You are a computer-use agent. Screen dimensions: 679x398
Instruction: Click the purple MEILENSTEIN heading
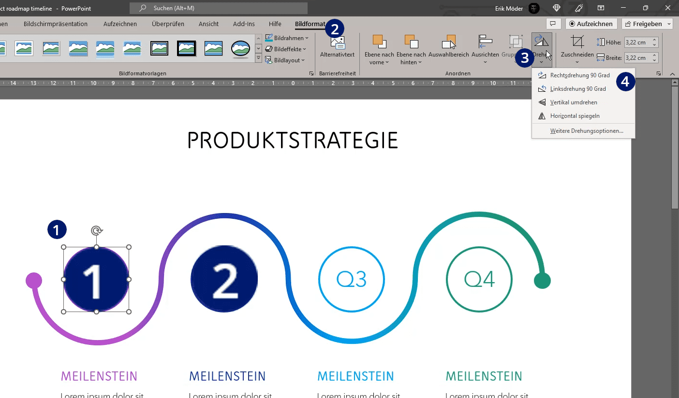click(99, 376)
